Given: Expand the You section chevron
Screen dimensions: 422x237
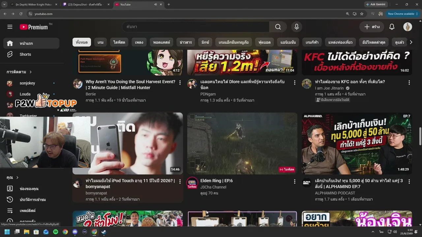Looking at the screenshot, I should point(17,177).
